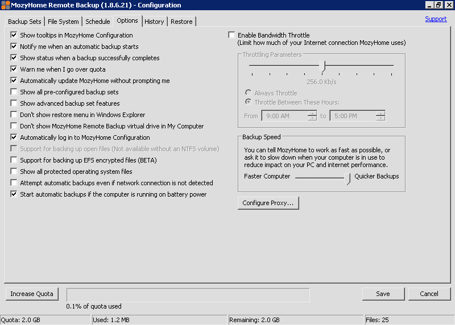This screenshot has width=455, height=325.
Task: Disable Warn me when I go over quota
Action: pyautogui.click(x=14, y=69)
